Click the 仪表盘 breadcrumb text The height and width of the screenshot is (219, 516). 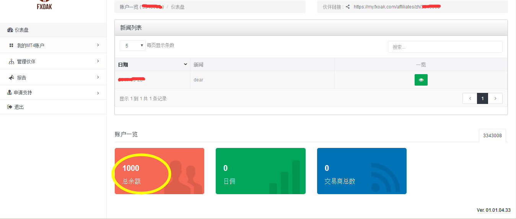click(x=177, y=7)
